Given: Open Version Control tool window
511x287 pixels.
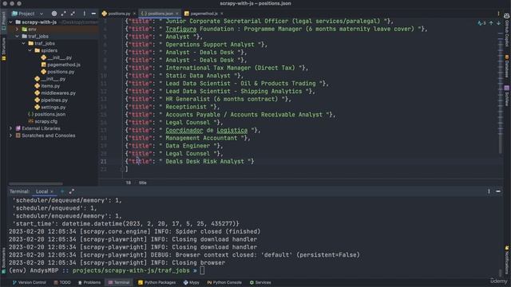Looking at the screenshot, I should (x=29, y=282).
